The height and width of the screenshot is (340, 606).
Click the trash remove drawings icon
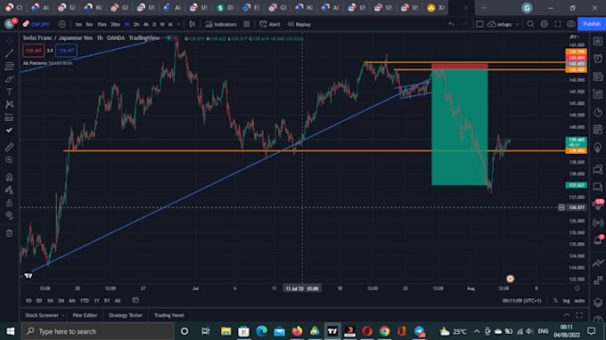pos(9,233)
